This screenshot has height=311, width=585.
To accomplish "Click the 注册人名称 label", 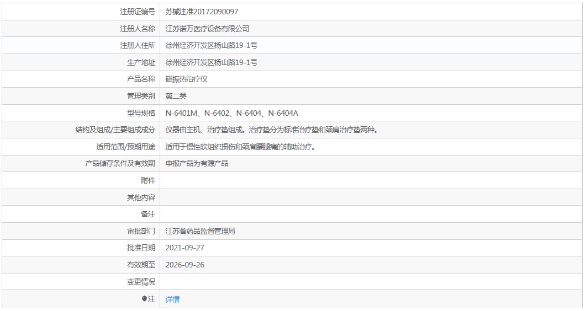I will tap(138, 29).
